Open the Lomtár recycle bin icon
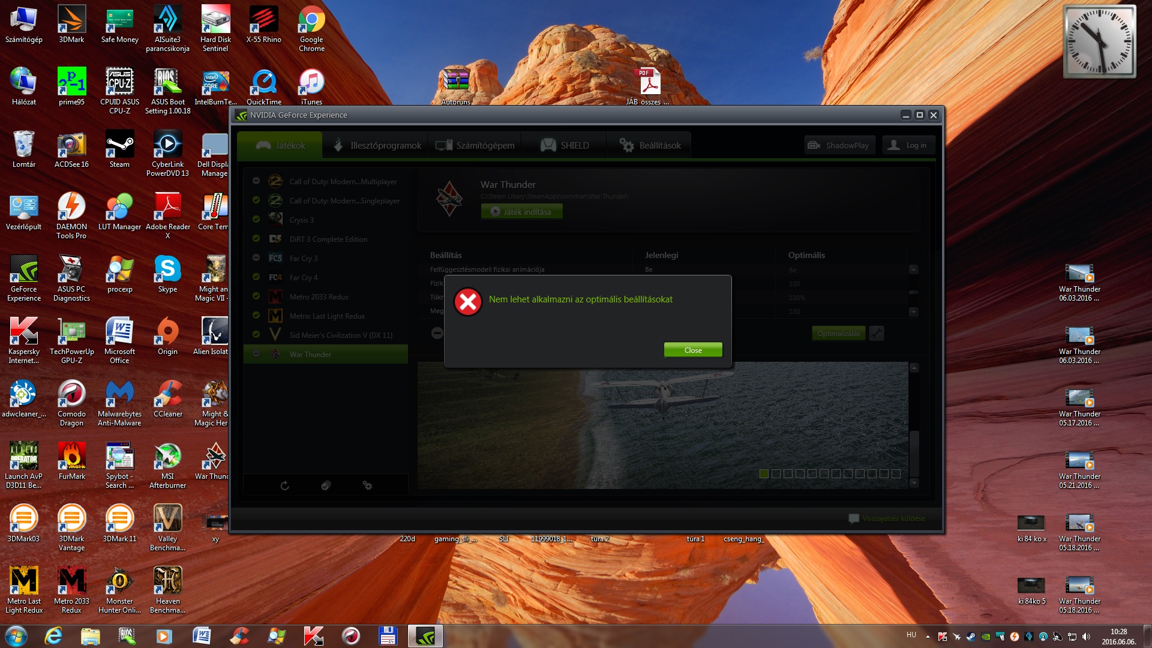This screenshot has height=648, width=1152. (x=23, y=149)
